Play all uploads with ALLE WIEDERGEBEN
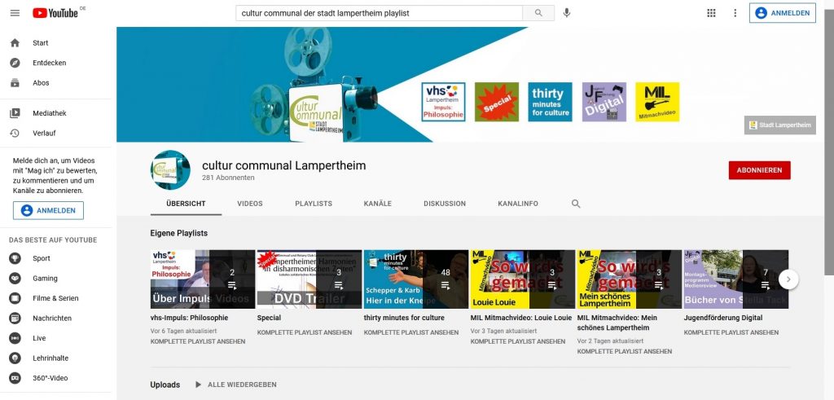The image size is (834, 400). [x=235, y=385]
